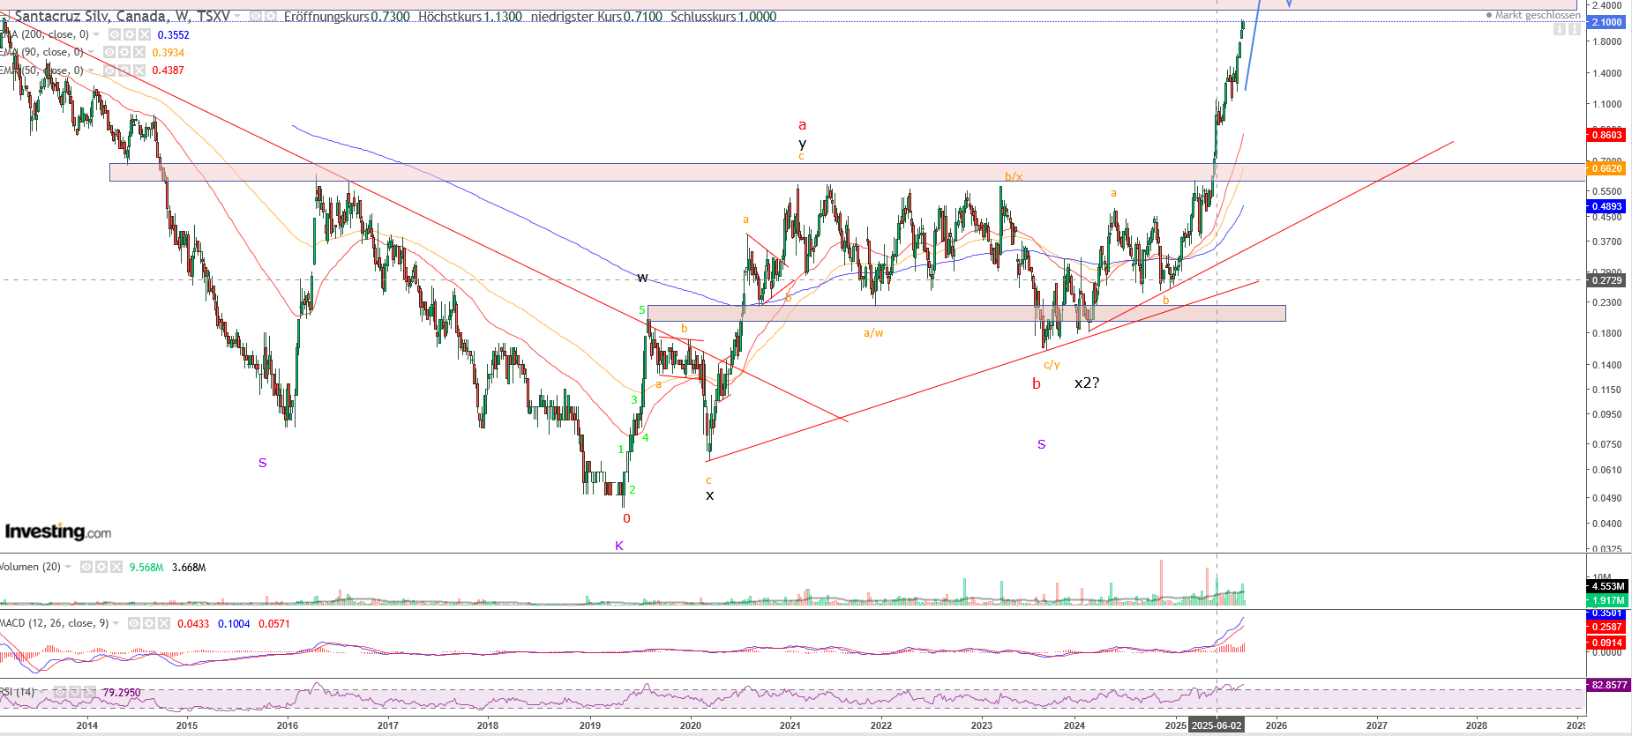Image resolution: width=1632 pixels, height=736 pixels.
Task: Remove the EMA 90 indicator
Action: [x=138, y=52]
